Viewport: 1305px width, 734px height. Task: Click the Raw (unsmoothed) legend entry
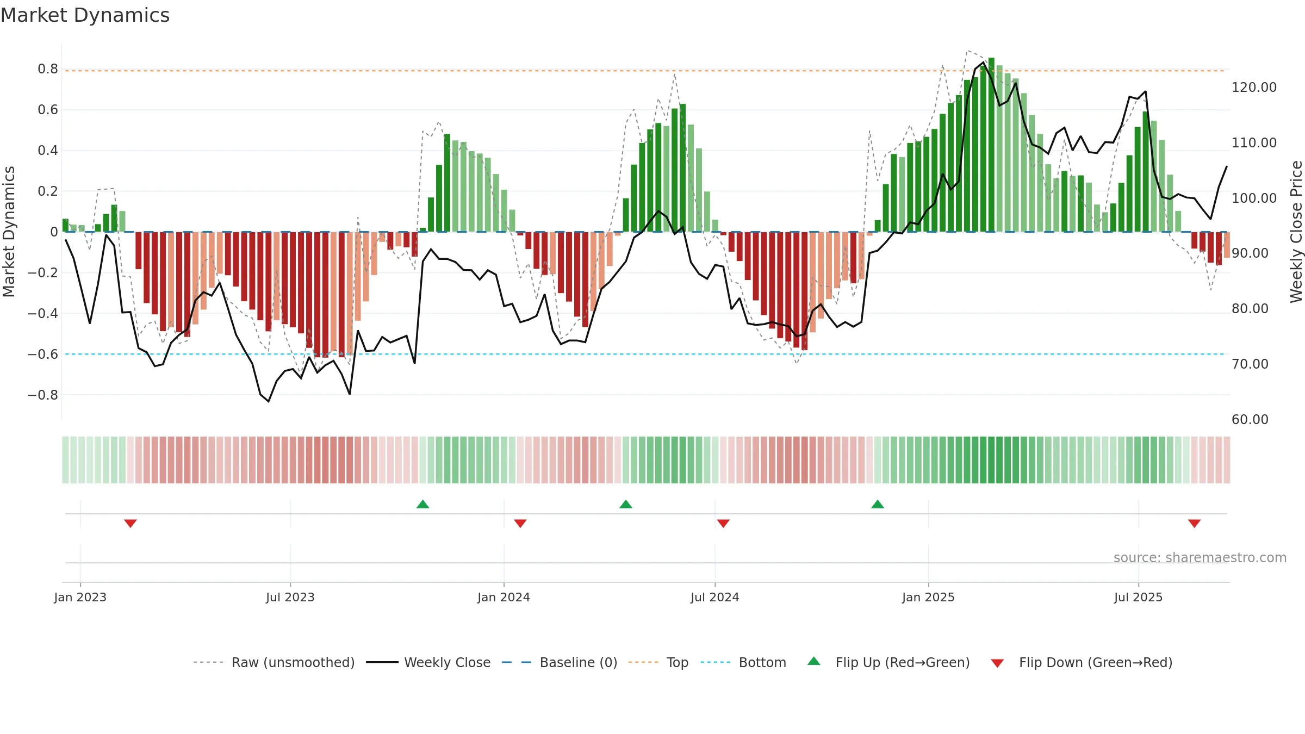(x=274, y=662)
